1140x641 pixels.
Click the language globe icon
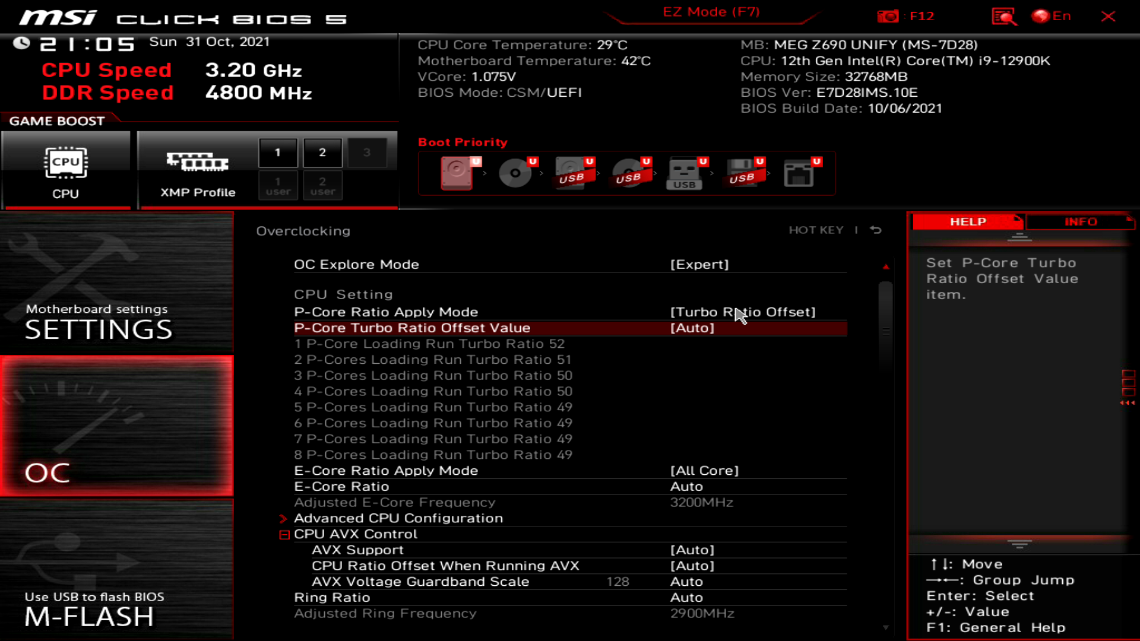pyautogui.click(x=1040, y=16)
